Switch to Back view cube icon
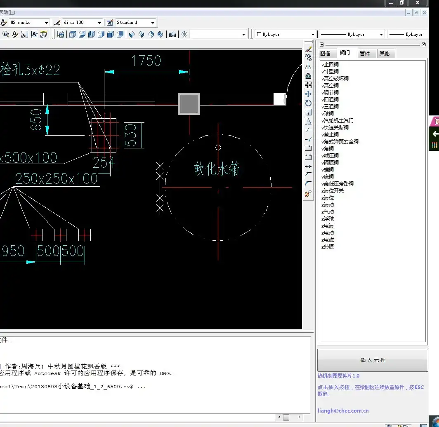 click(120, 34)
